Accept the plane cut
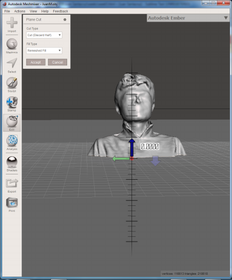 [36, 62]
